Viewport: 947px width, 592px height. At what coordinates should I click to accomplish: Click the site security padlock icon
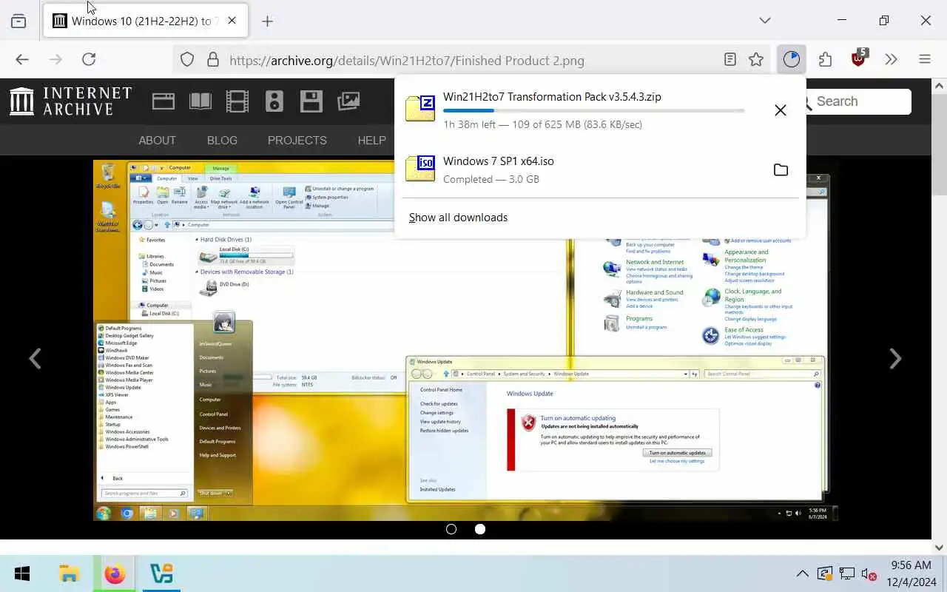pos(213,60)
